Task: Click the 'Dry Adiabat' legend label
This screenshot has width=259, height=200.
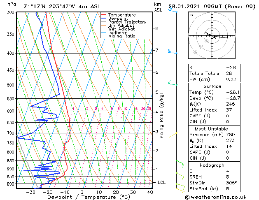Action: pos(121,26)
